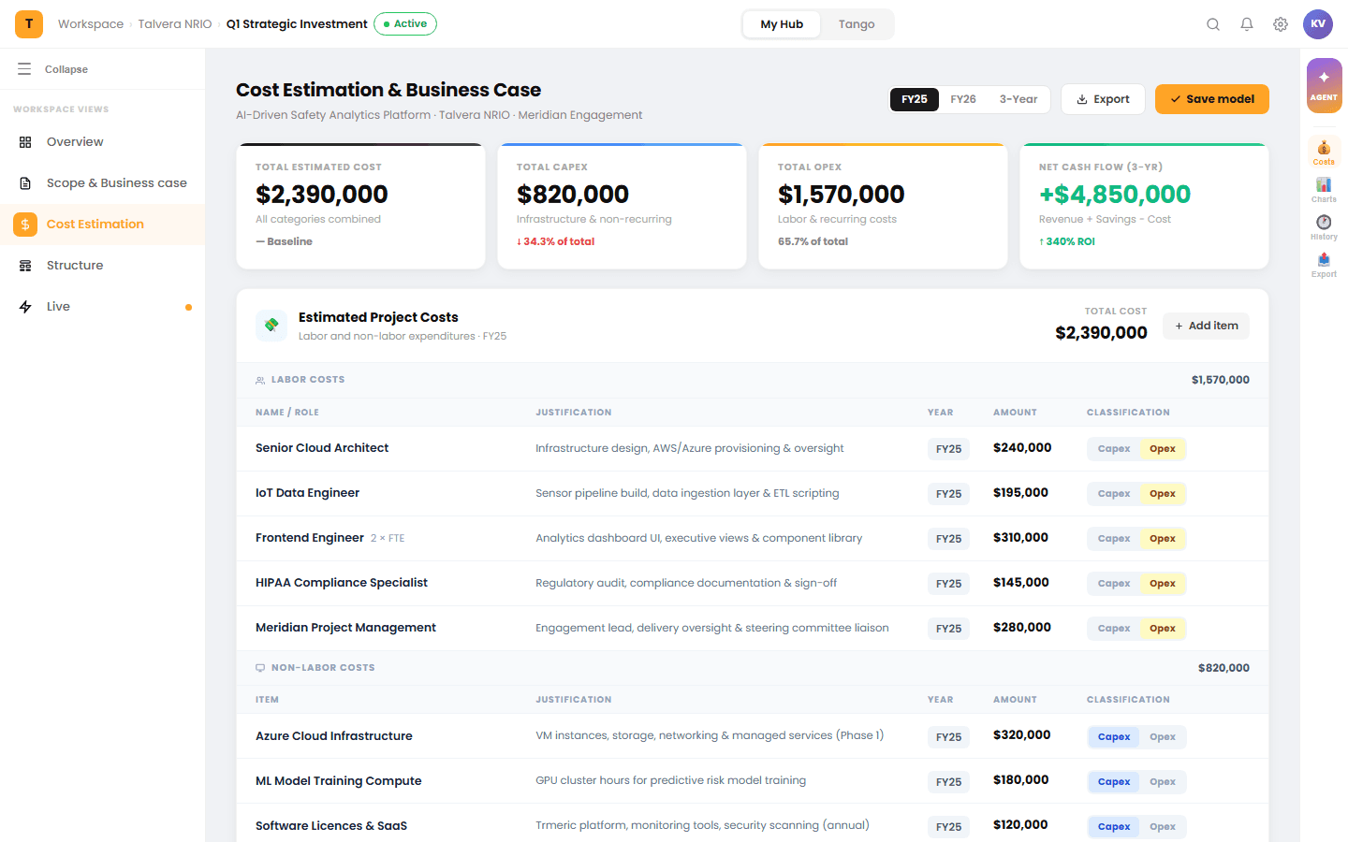Image resolution: width=1348 pixels, height=842 pixels.
Task: Click the orange T workspace logo
Action: point(29,24)
